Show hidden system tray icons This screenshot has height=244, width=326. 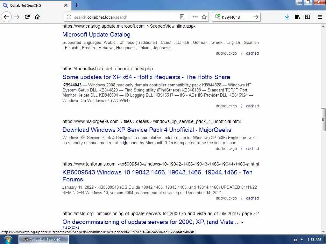click(x=302, y=240)
